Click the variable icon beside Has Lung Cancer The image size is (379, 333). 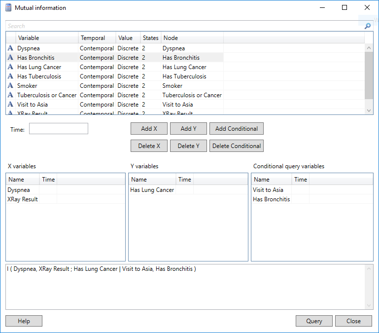click(10, 67)
